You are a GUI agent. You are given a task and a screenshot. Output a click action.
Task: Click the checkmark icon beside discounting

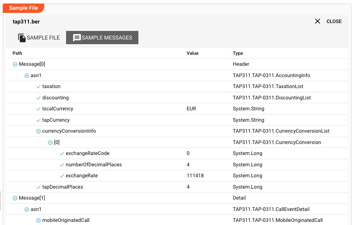pyautogui.click(x=38, y=98)
